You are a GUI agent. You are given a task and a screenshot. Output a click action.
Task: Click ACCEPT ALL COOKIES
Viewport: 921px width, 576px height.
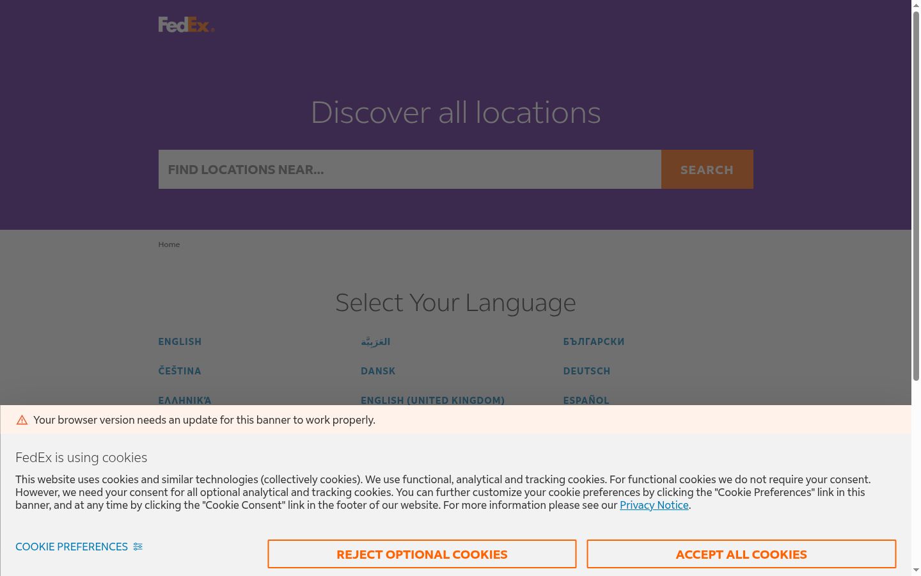point(741,554)
